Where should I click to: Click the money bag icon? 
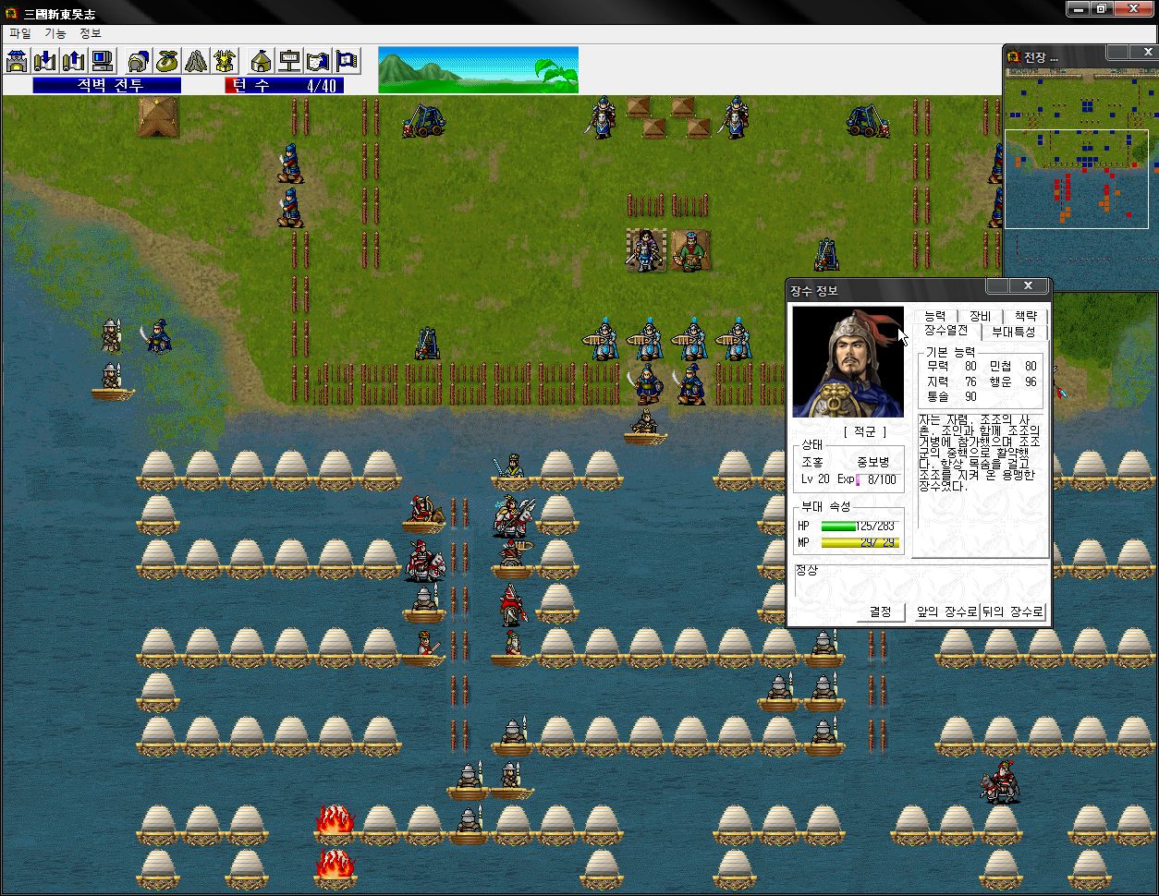[x=167, y=61]
